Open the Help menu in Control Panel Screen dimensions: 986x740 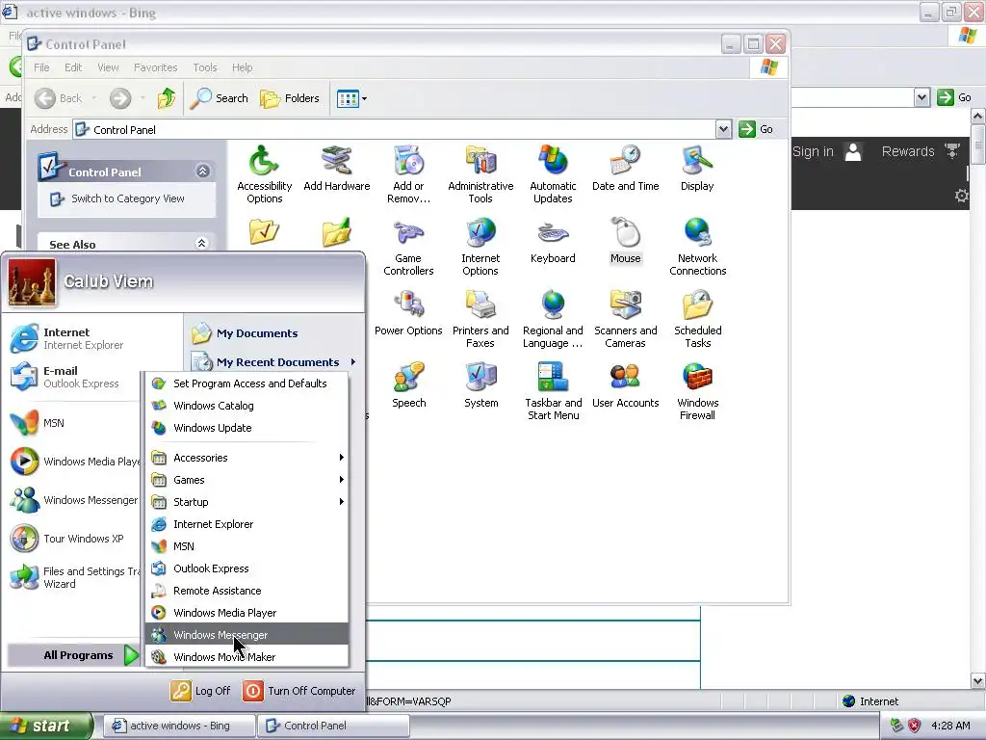tap(242, 67)
